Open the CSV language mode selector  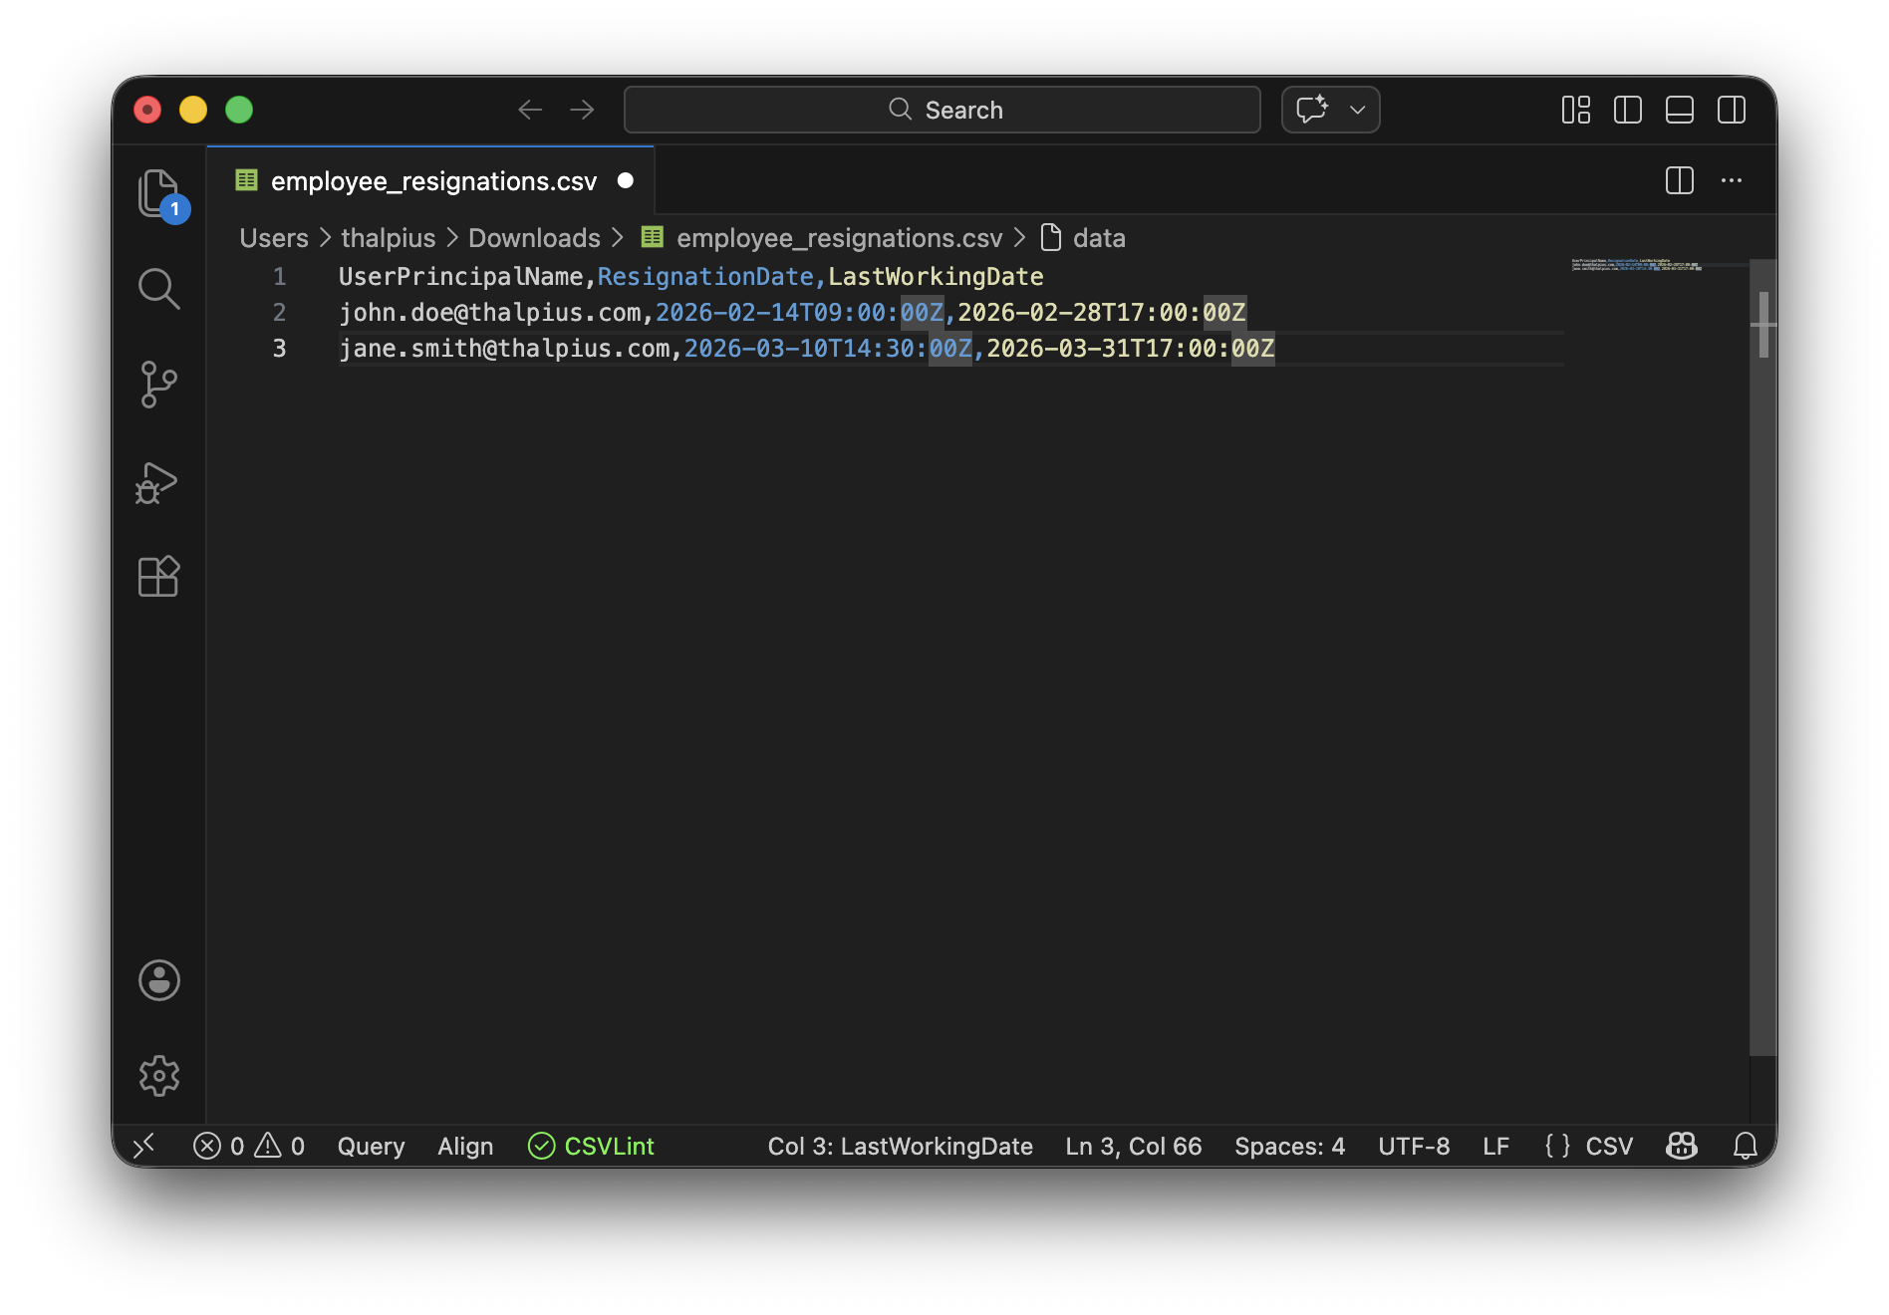click(1608, 1146)
